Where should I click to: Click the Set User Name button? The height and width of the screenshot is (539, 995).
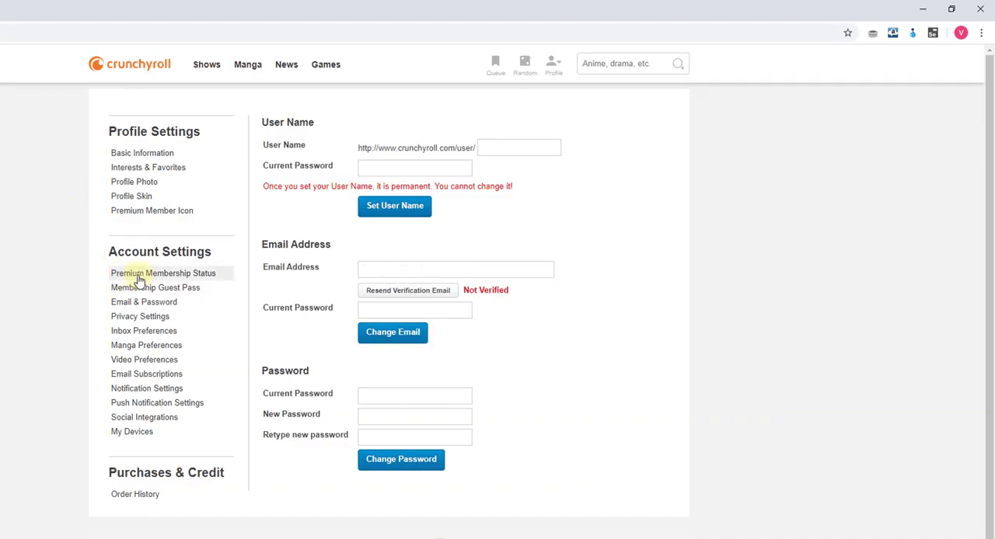(394, 206)
